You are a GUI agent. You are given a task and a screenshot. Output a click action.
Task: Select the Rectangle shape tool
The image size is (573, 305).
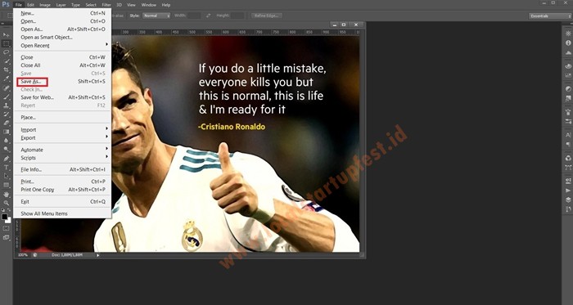point(6,185)
